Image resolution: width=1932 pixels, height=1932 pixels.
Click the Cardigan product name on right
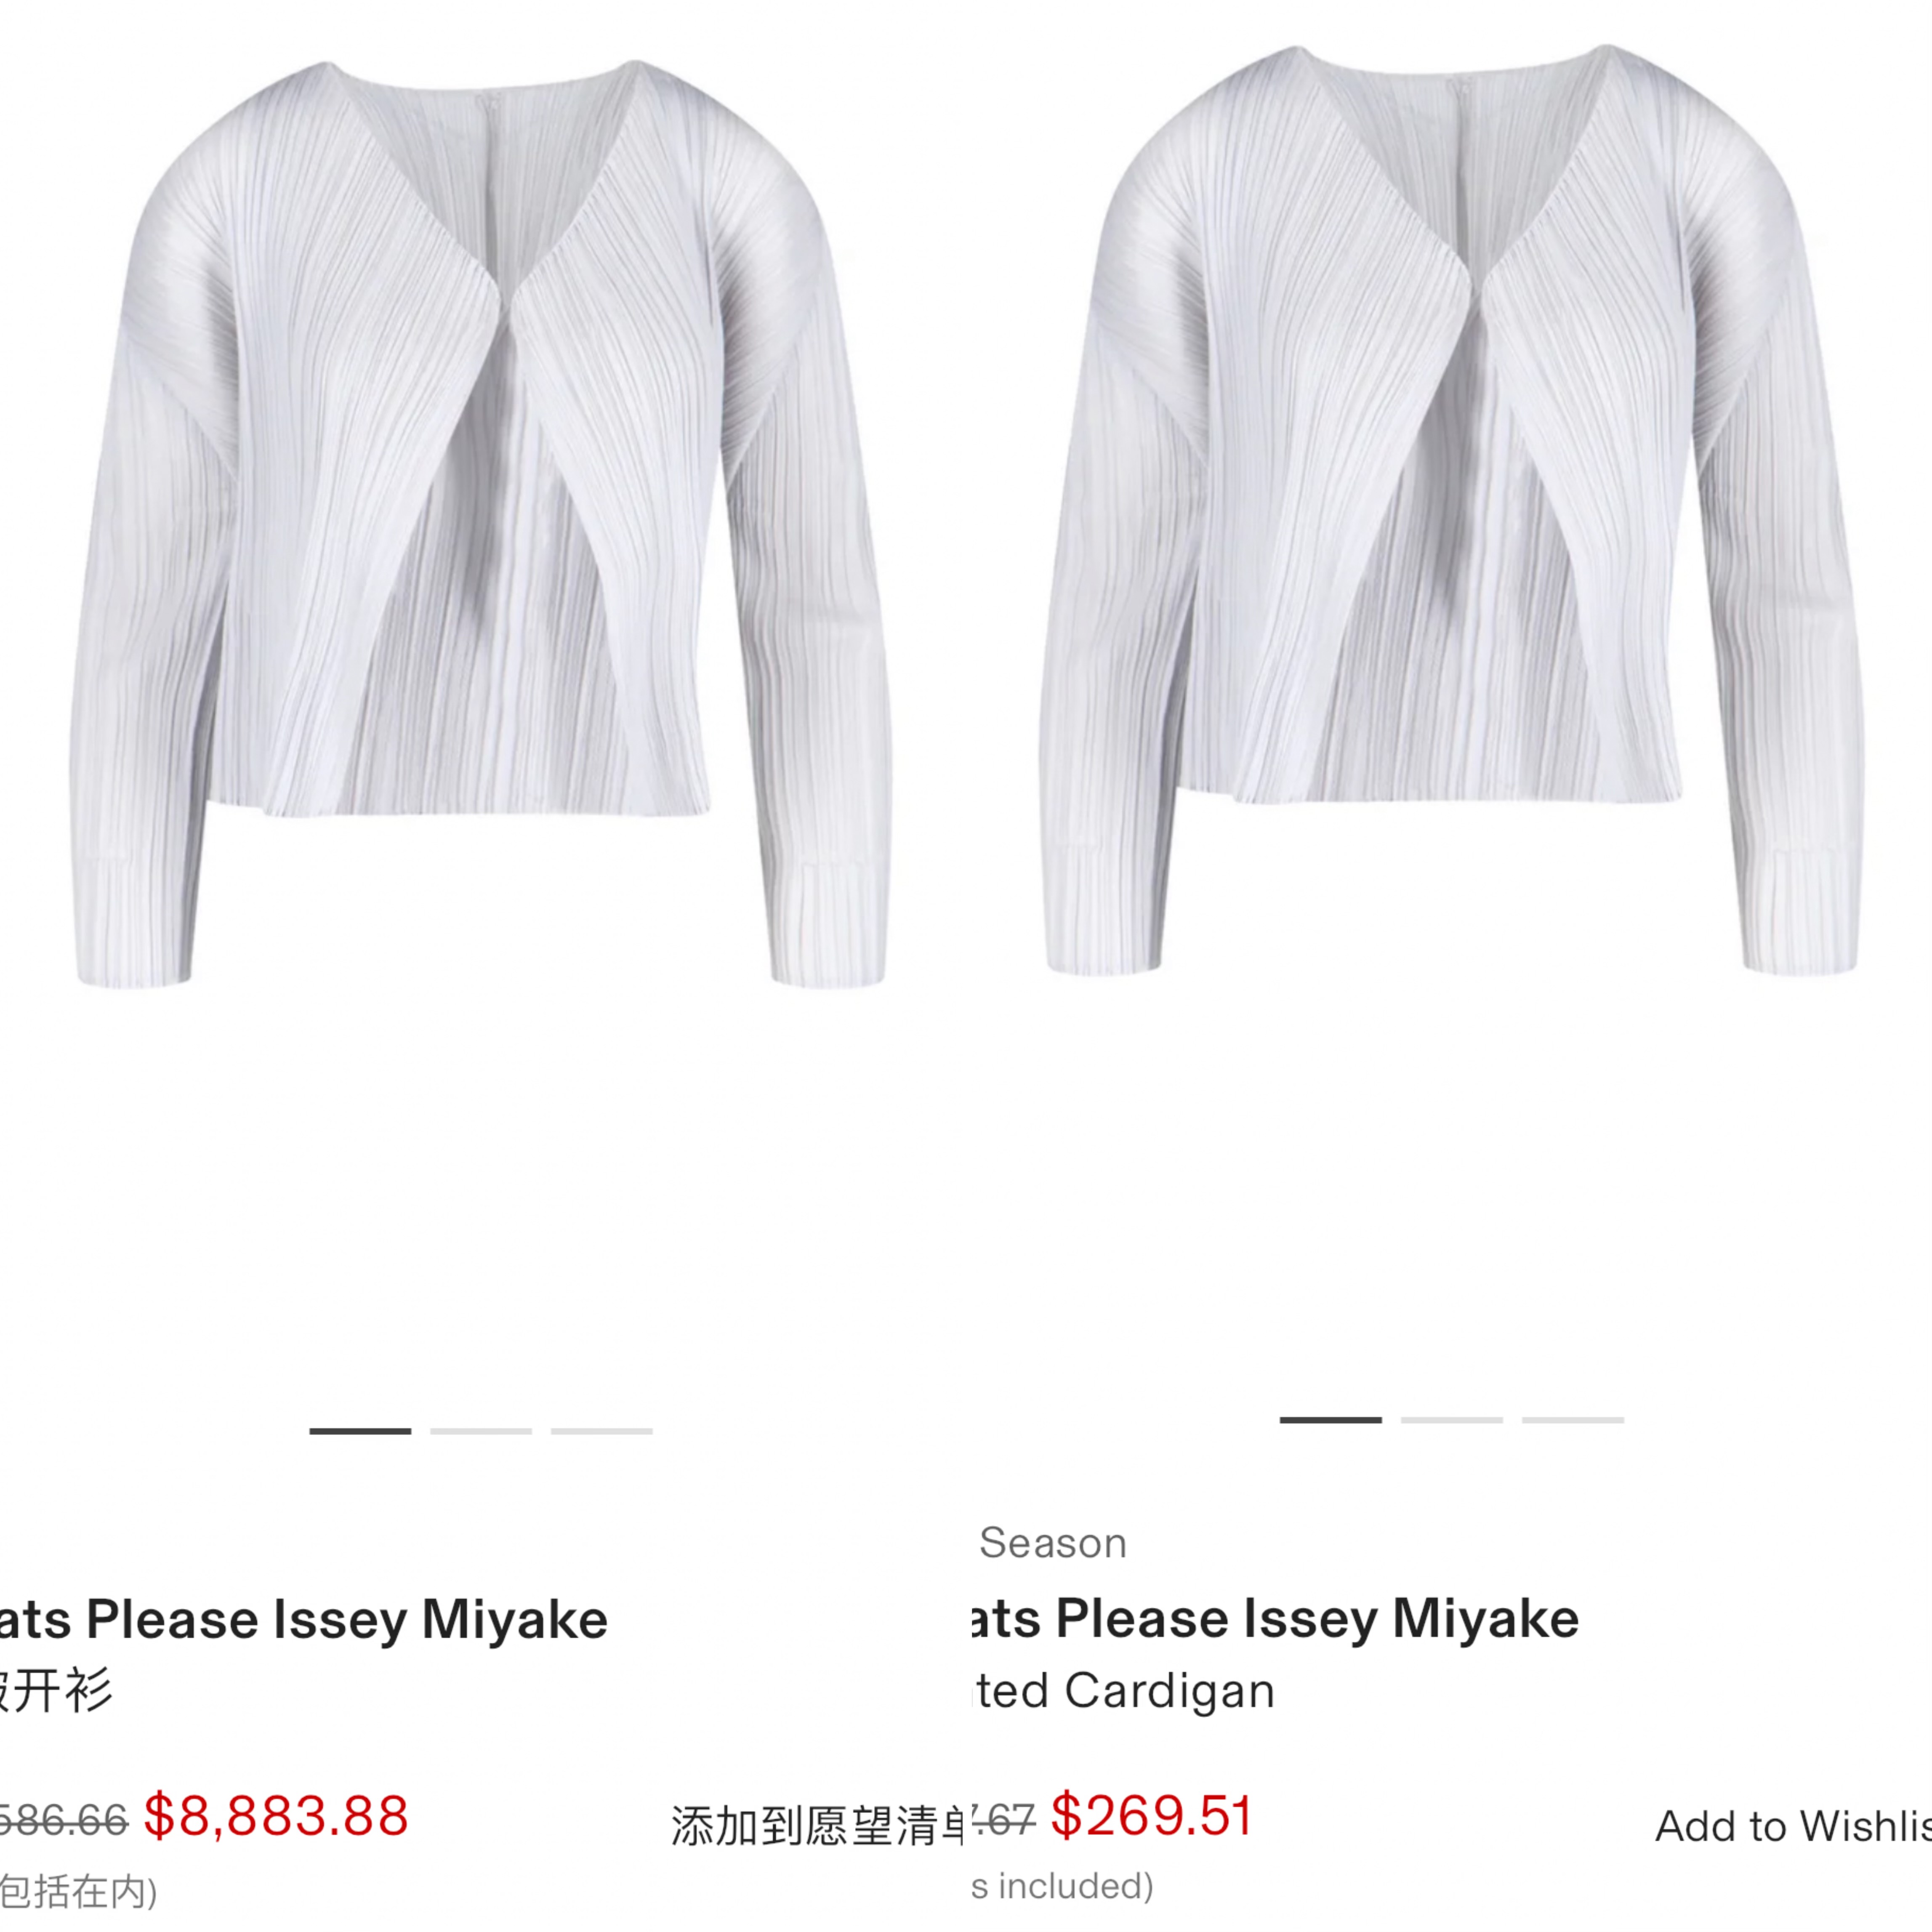1124,1691
